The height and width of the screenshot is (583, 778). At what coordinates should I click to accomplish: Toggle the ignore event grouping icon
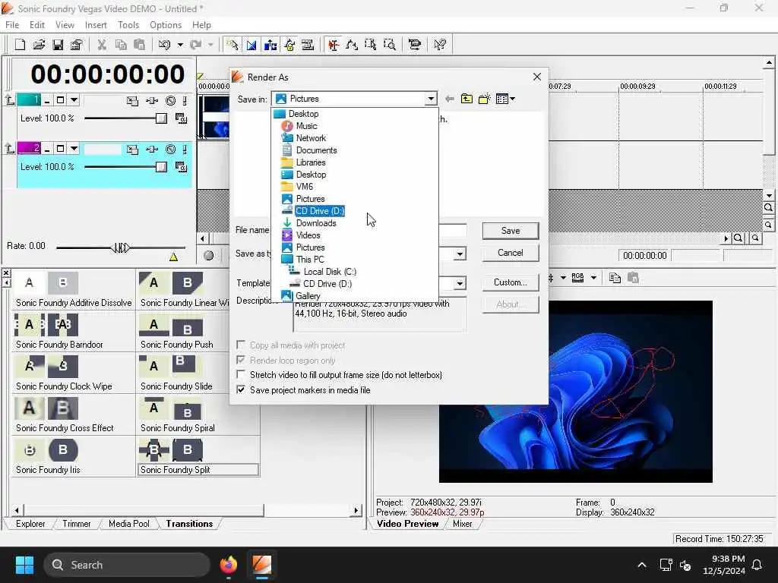coord(308,45)
